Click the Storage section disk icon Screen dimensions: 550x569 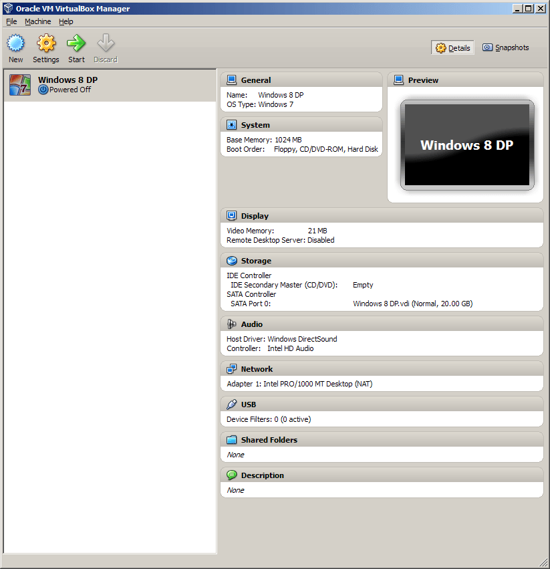point(231,261)
